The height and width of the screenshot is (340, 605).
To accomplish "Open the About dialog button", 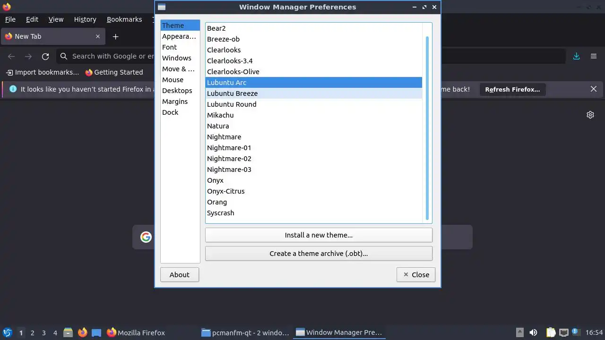I will tap(180, 275).
